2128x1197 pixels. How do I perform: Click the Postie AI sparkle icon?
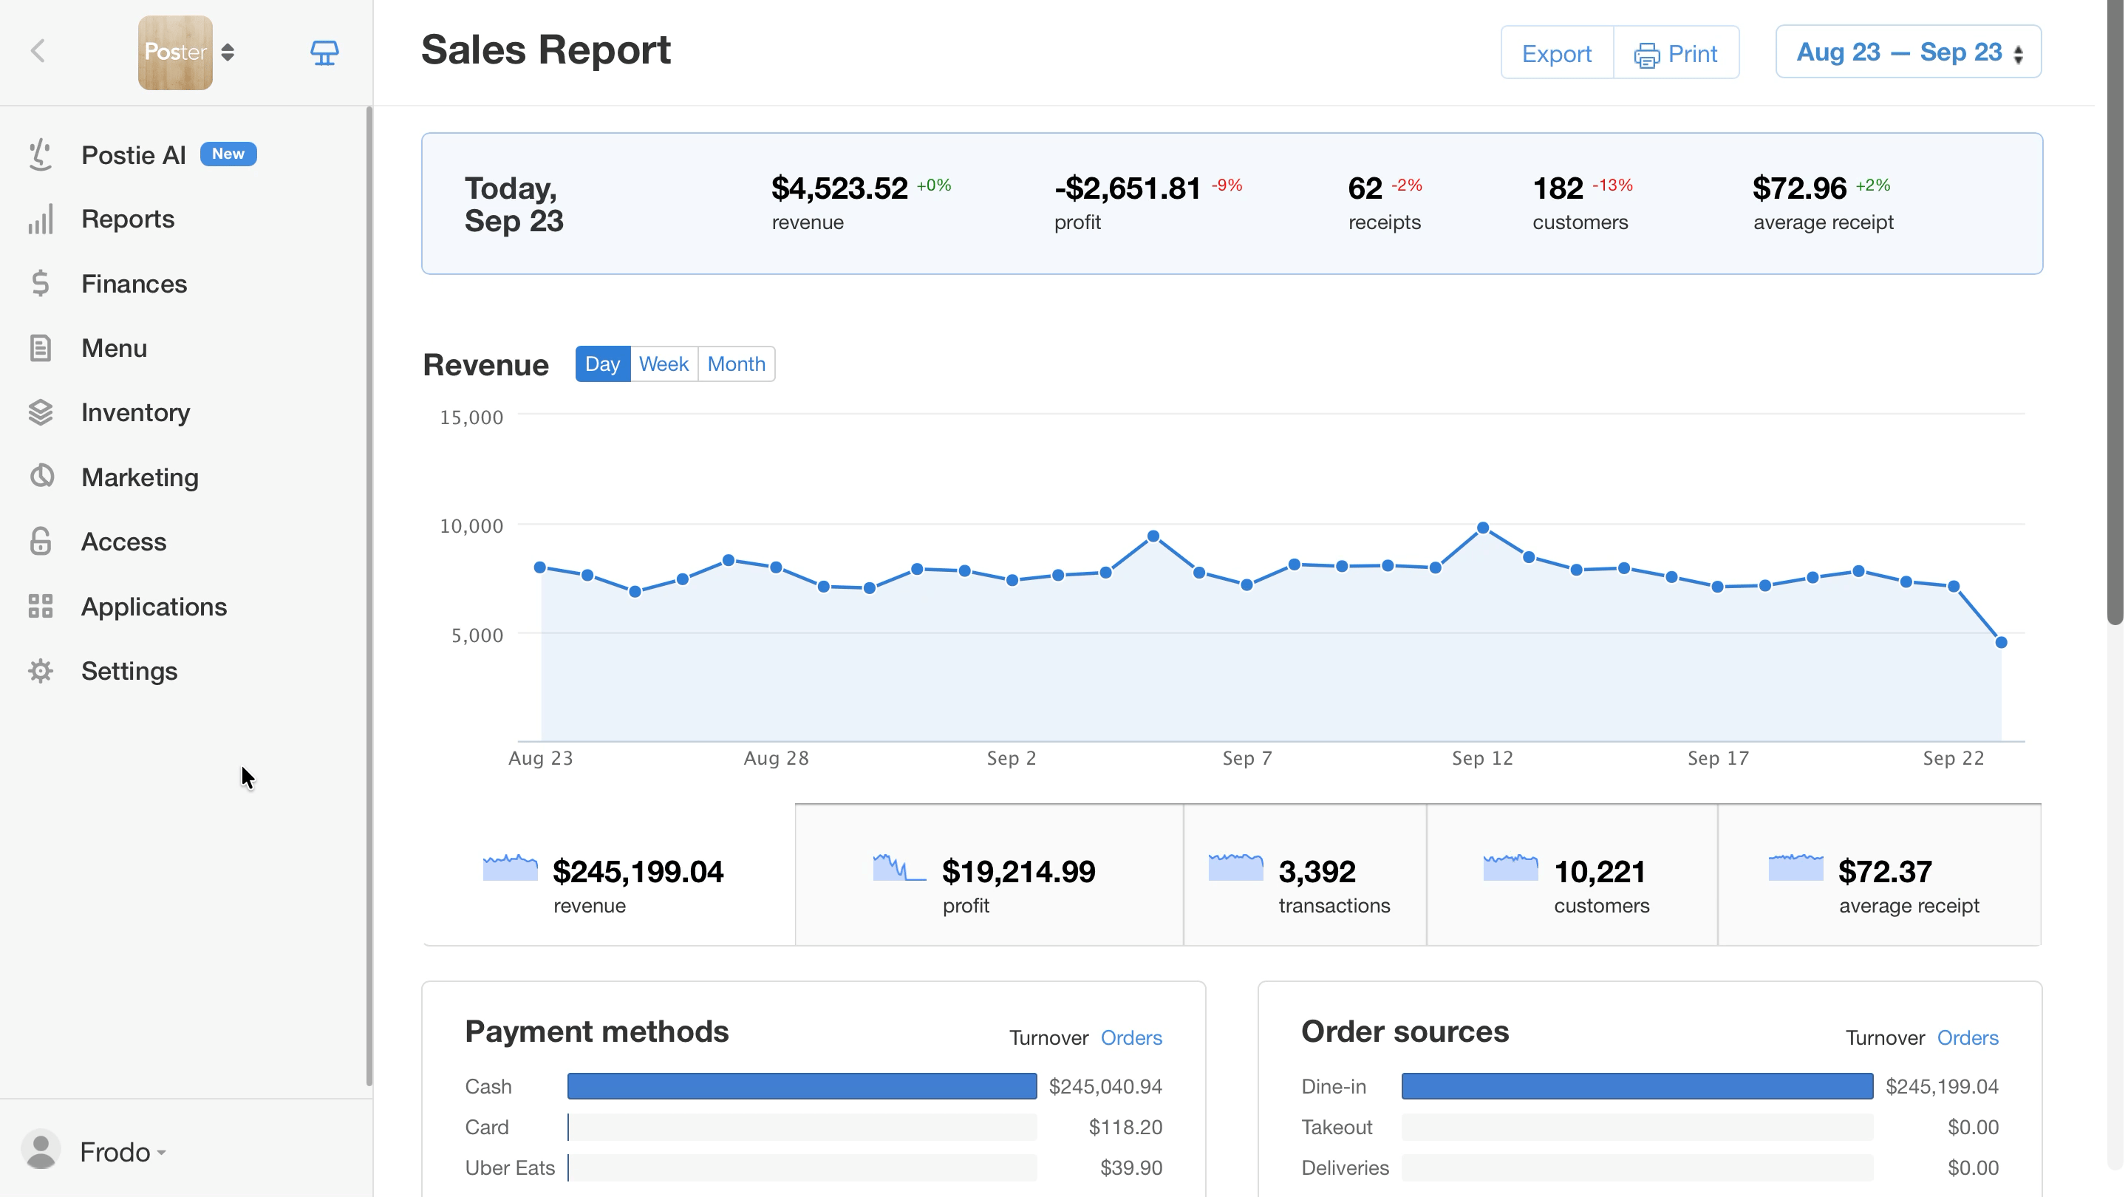coord(40,154)
